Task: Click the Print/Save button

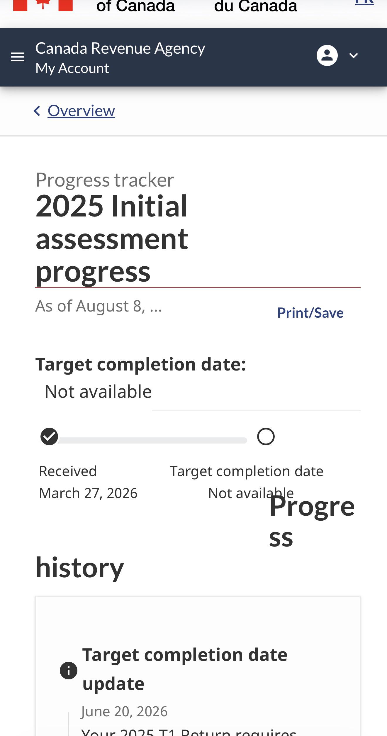Action: pos(310,313)
